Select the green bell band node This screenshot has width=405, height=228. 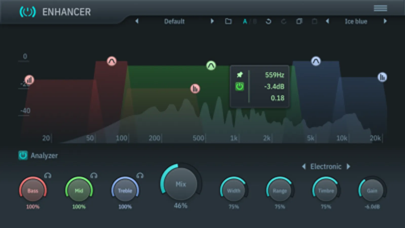click(x=211, y=66)
